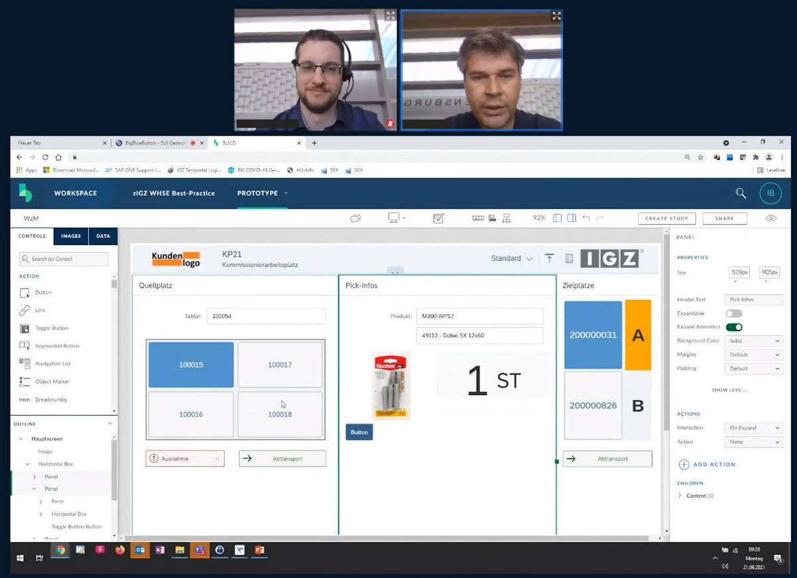Bookmark this page with the star icon

click(x=701, y=157)
